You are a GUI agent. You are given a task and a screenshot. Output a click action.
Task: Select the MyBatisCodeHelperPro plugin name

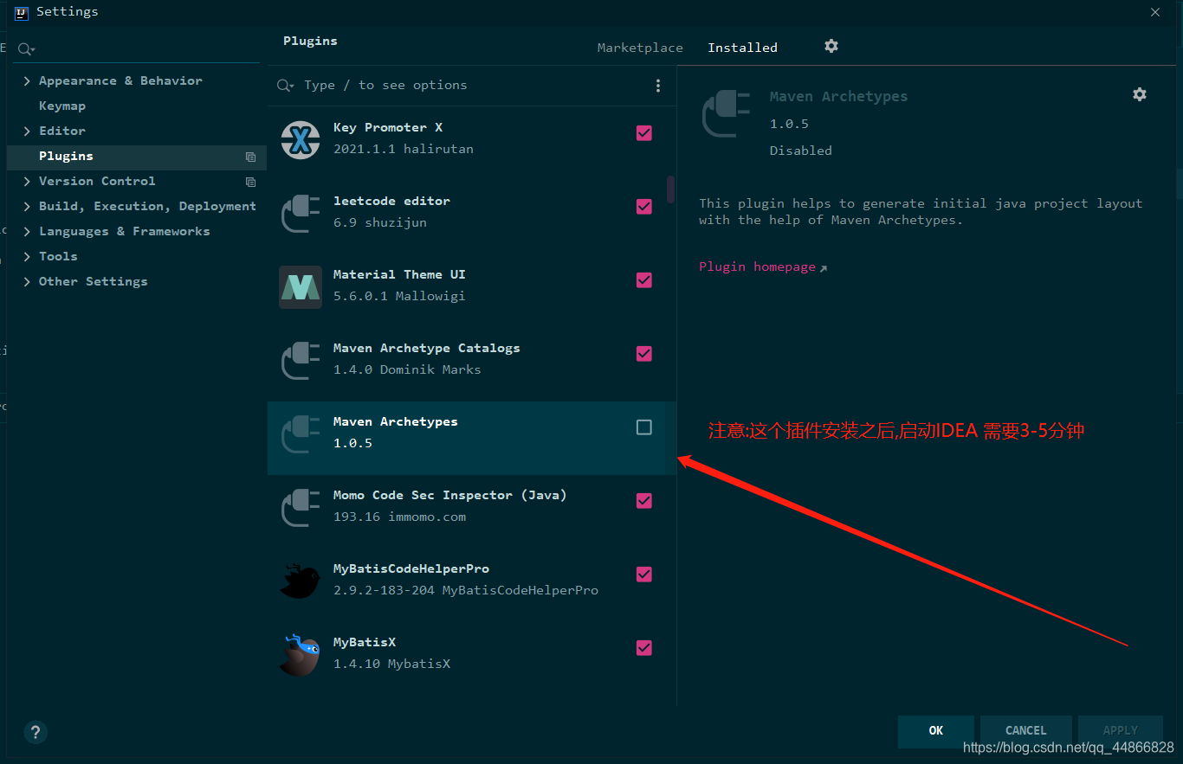point(411,568)
